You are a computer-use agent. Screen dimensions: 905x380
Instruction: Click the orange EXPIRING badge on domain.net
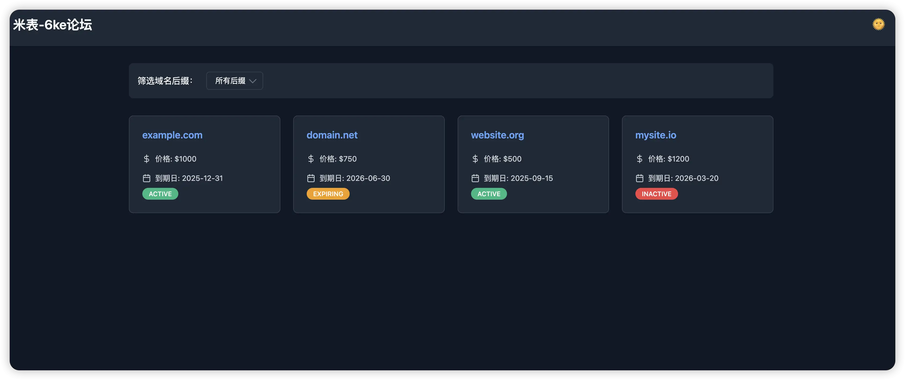(328, 194)
